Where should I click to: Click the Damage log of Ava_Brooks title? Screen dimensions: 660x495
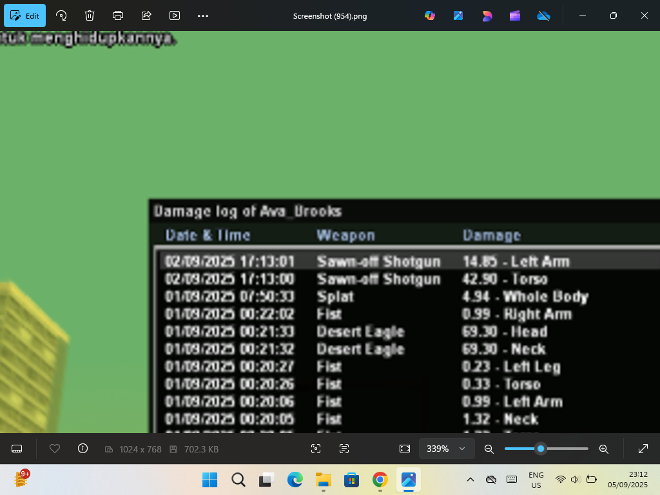(247, 211)
